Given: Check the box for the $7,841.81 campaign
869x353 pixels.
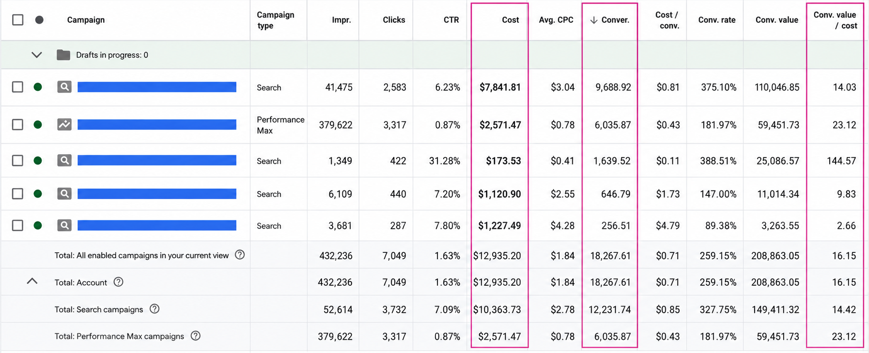Looking at the screenshot, I should 17,87.
